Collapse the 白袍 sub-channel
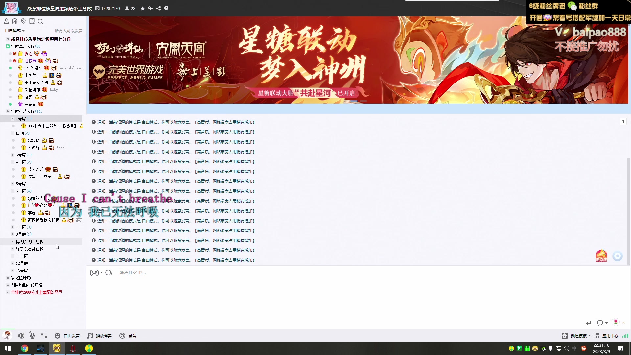 click(12, 133)
